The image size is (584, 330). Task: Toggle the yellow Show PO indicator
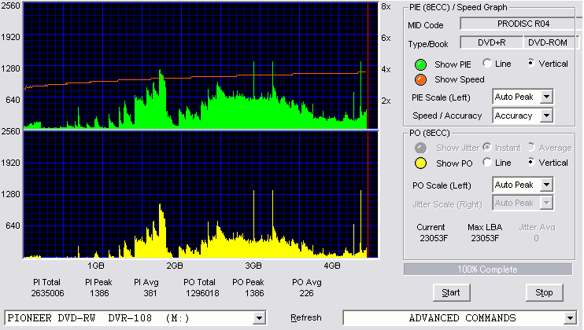(420, 163)
